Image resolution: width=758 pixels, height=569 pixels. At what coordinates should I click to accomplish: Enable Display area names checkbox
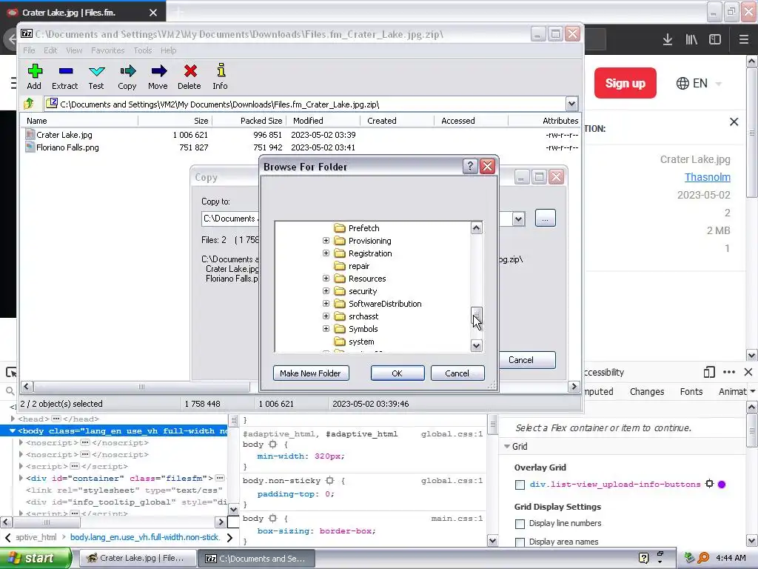tap(520, 542)
